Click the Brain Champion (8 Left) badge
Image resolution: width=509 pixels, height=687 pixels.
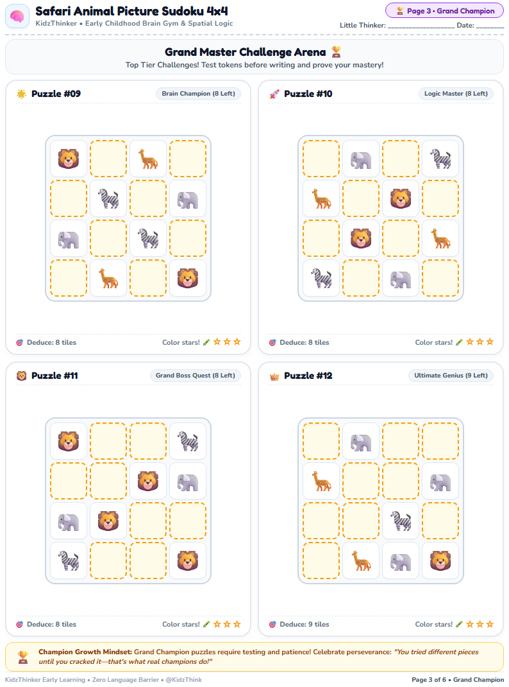point(199,93)
